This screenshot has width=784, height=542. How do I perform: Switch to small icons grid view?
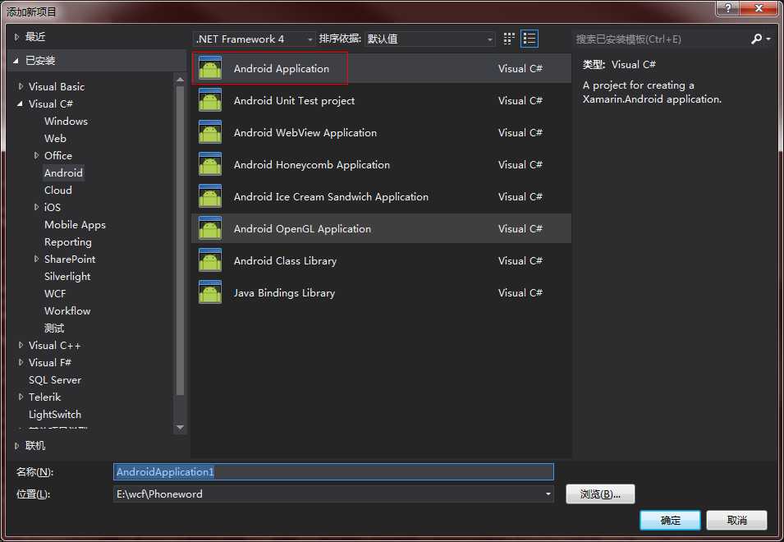509,39
